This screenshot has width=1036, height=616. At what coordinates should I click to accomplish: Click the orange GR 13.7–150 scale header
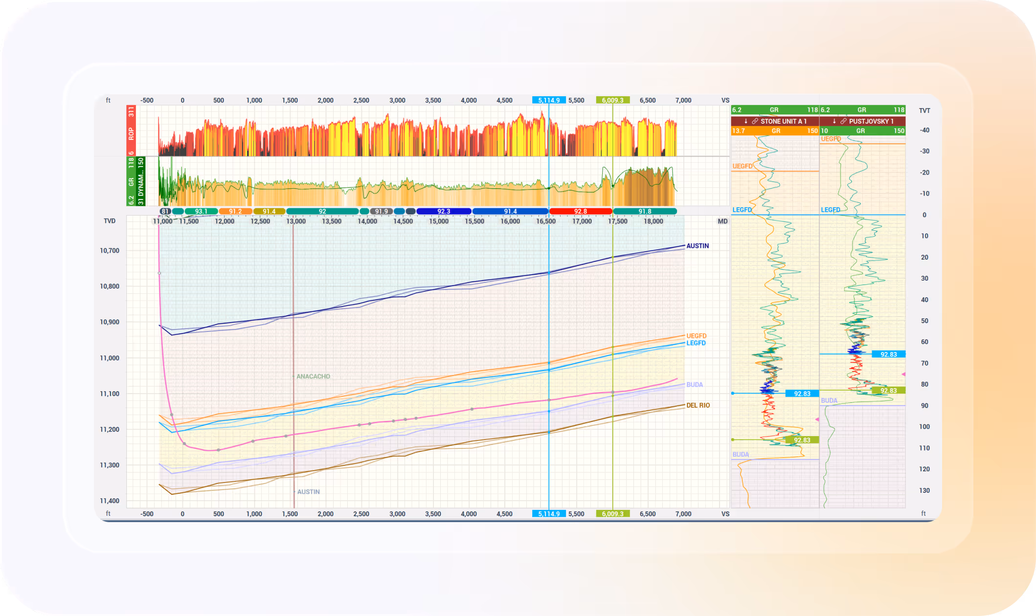click(775, 131)
